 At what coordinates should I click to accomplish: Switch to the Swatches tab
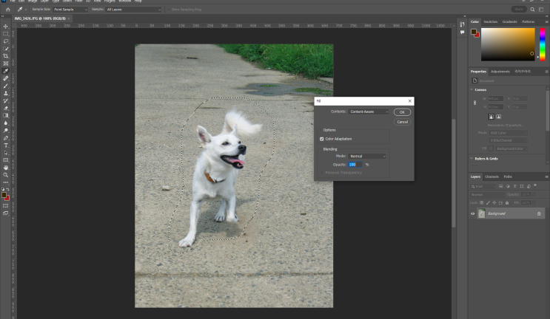(x=491, y=21)
